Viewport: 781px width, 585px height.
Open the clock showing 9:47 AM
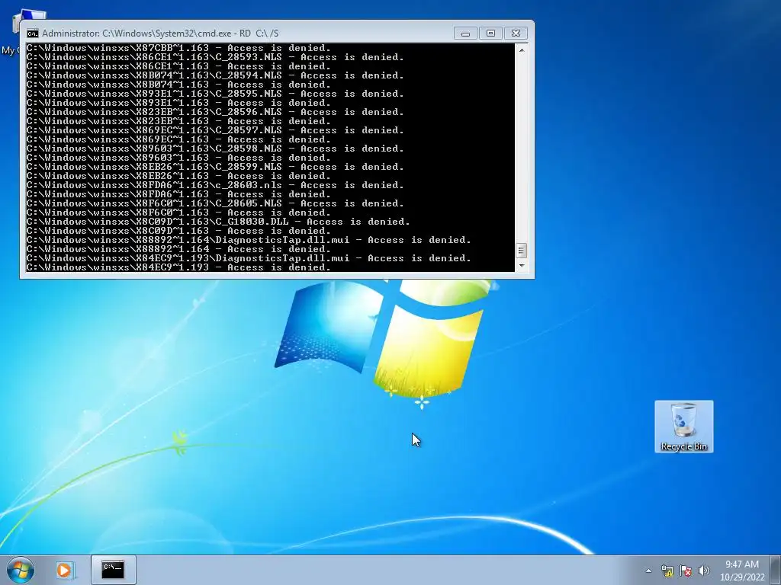(x=741, y=570)
